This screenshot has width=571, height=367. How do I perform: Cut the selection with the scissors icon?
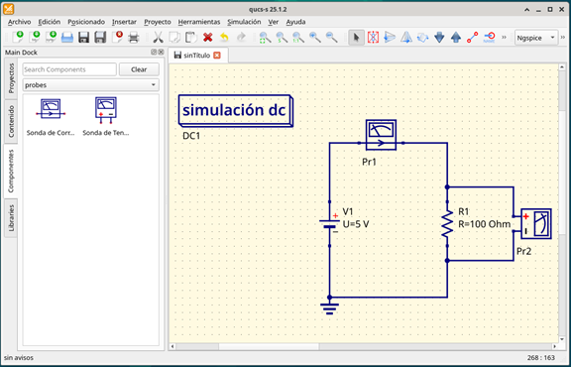(x=158, y=37)
